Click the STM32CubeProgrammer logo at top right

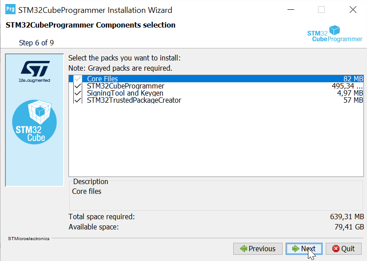tap(335, 34)
